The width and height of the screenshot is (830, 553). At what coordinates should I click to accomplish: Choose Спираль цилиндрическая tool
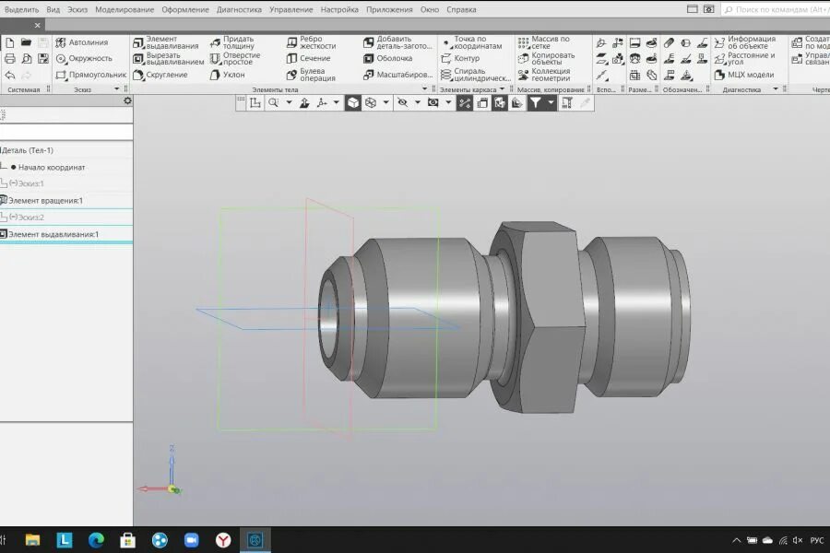click(476, 76)
